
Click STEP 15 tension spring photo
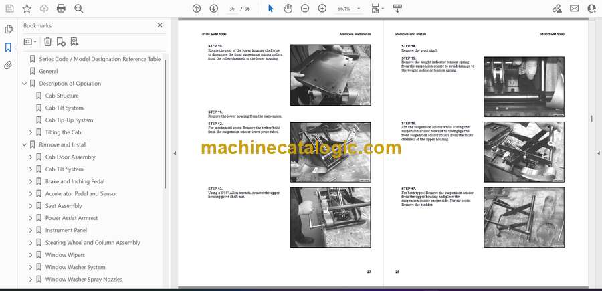pos(524,87)
